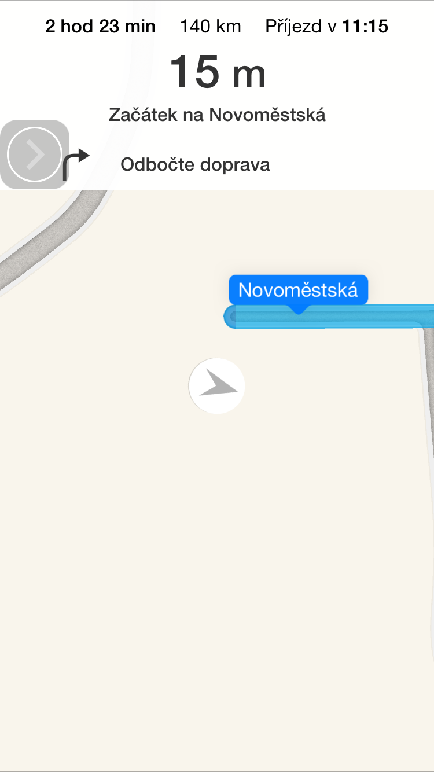Tap the gray circled chevron overlay button

(x=35, y=155)
